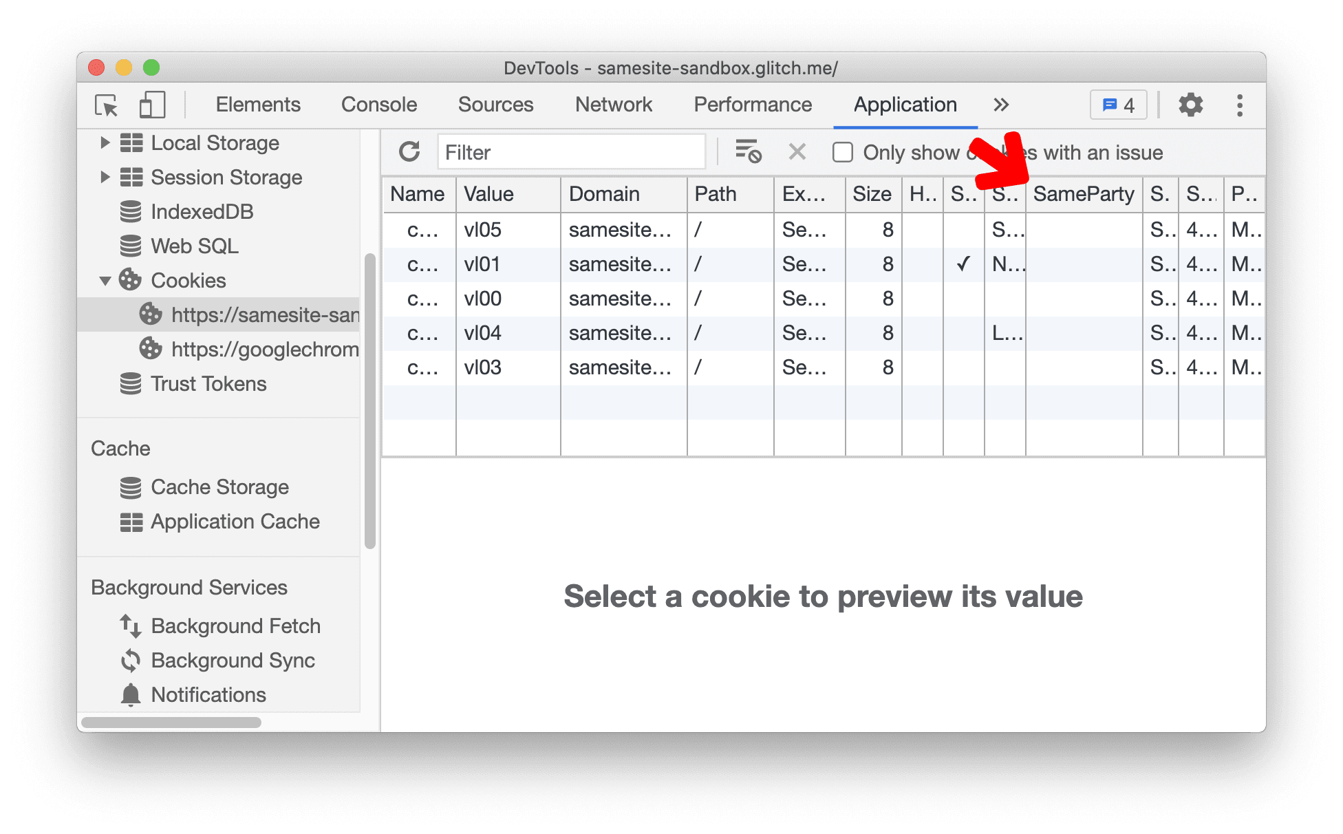Screen dimensions: 1343x834
Task: Click the filter settings icon
Action: (x=749, y=153)
